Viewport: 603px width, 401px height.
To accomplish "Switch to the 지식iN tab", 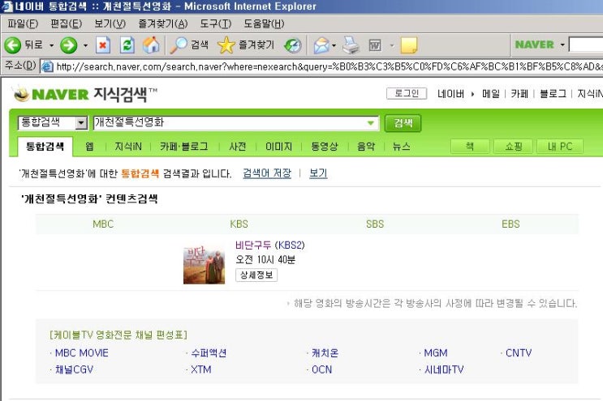I will [x=128, y=147].
